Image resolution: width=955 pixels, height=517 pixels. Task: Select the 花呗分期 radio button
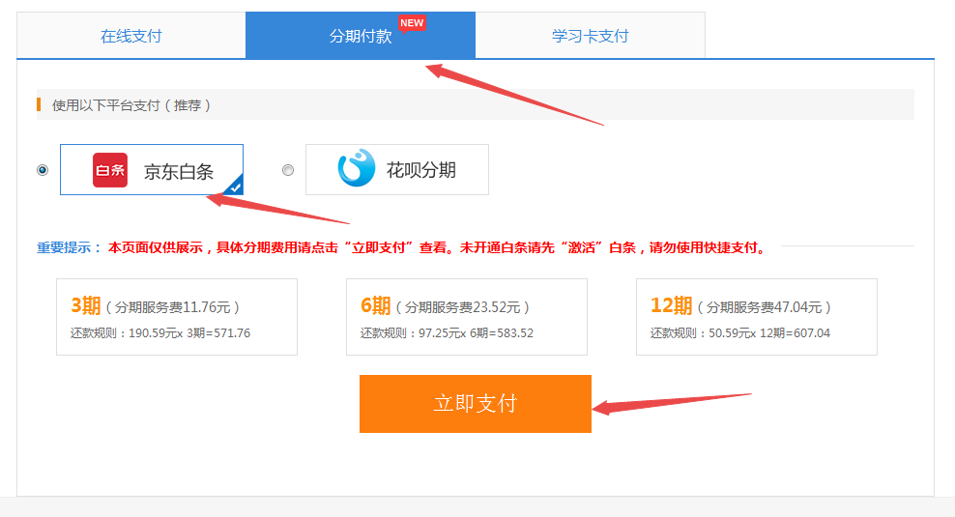(288, 170)
